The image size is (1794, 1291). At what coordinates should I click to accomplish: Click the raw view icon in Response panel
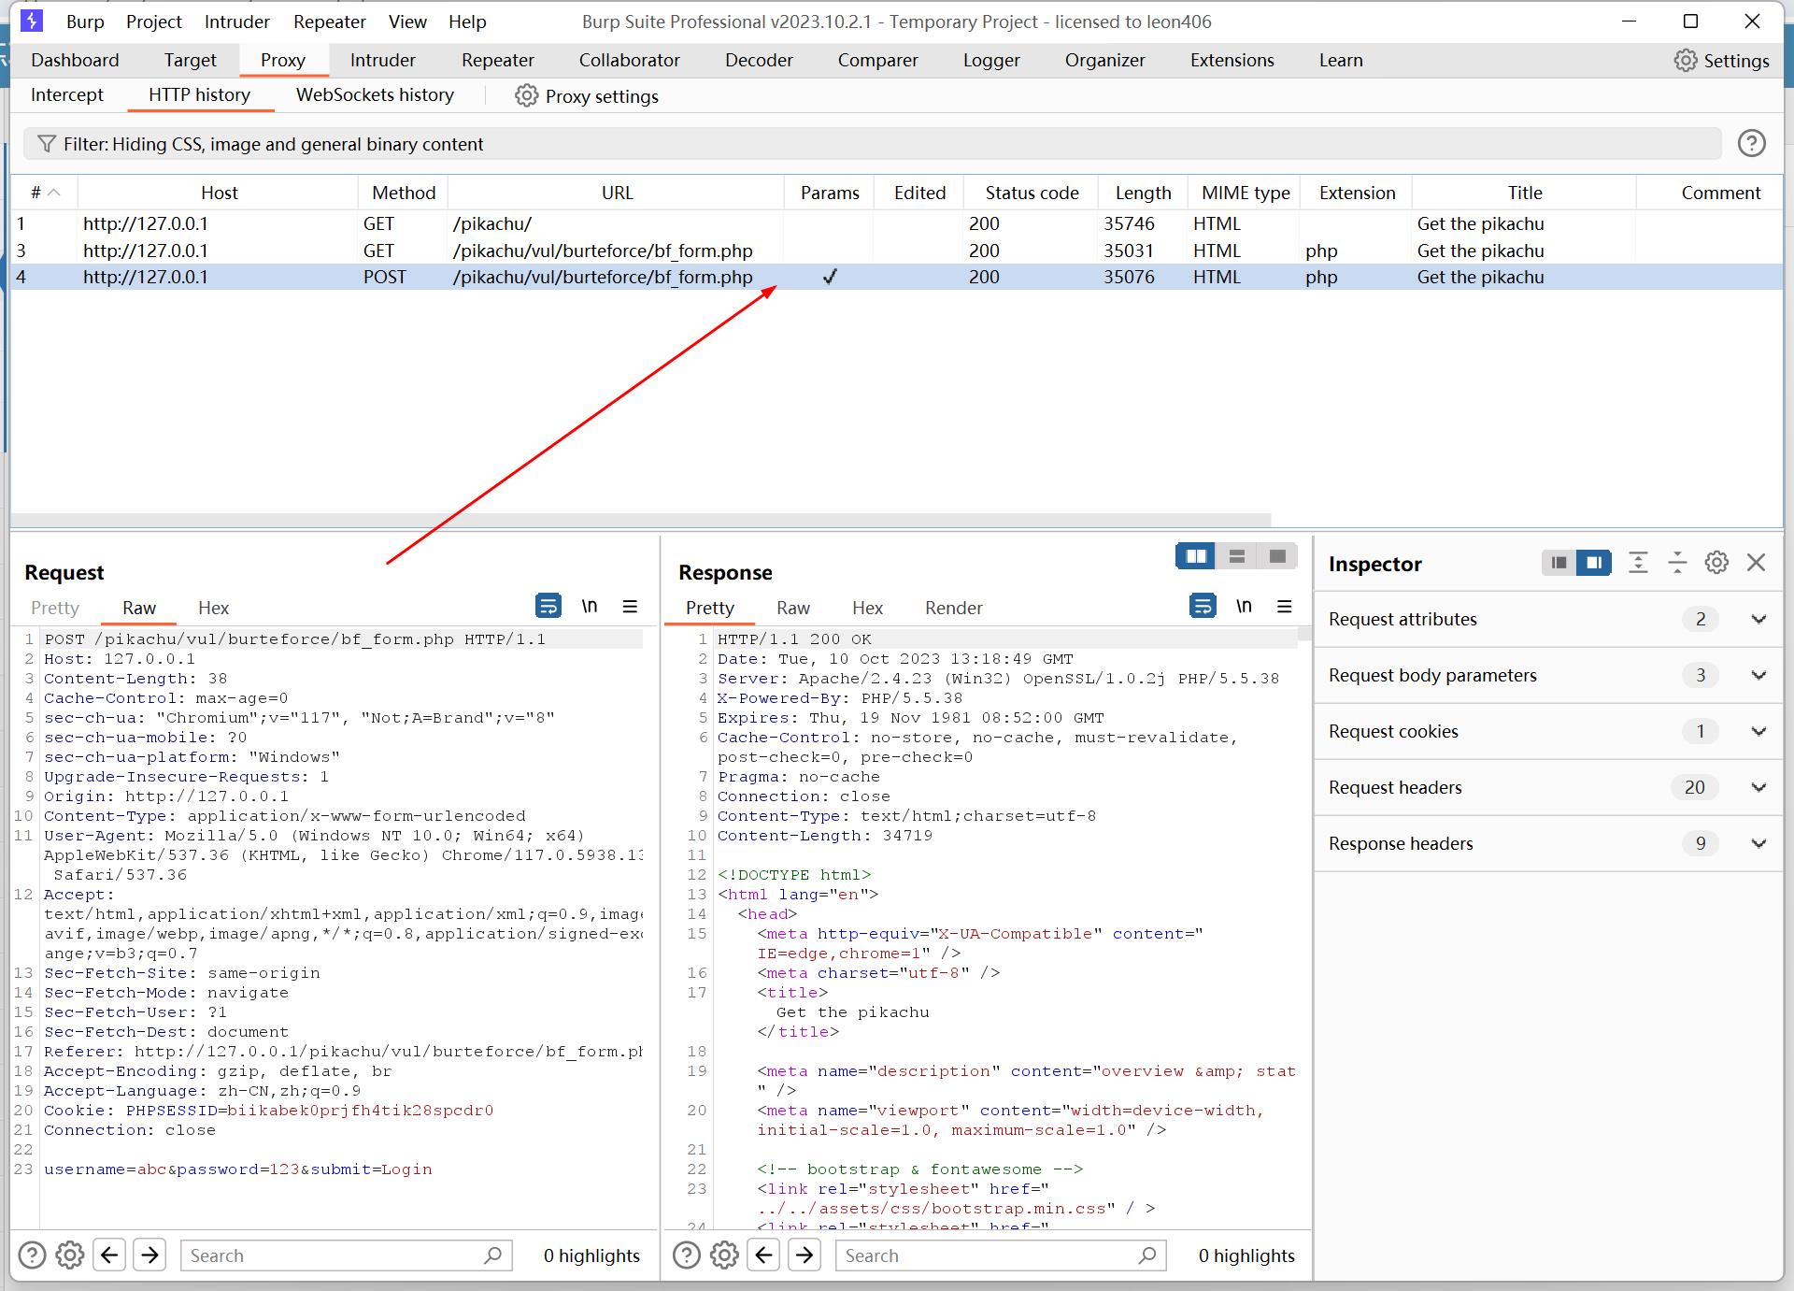[x=792, y=607]
